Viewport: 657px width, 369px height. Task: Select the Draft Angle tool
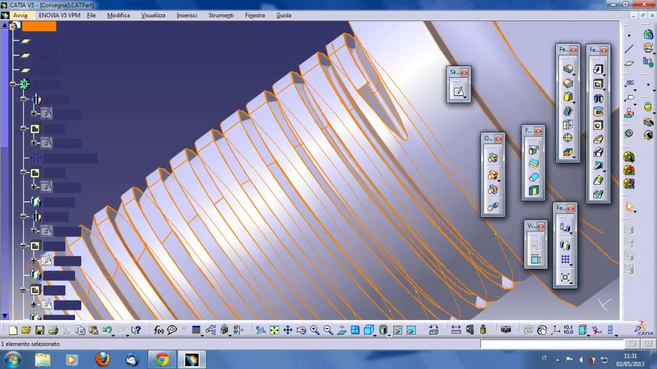click(x=568, y=97)
